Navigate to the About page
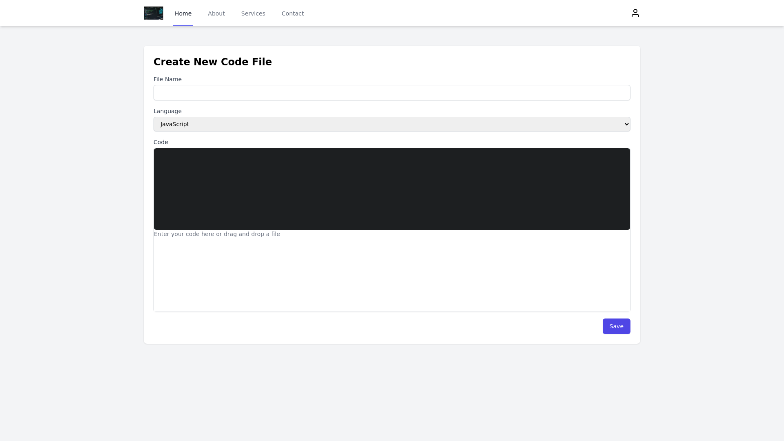This screenshot has width=784, height=441. (216, 13)
